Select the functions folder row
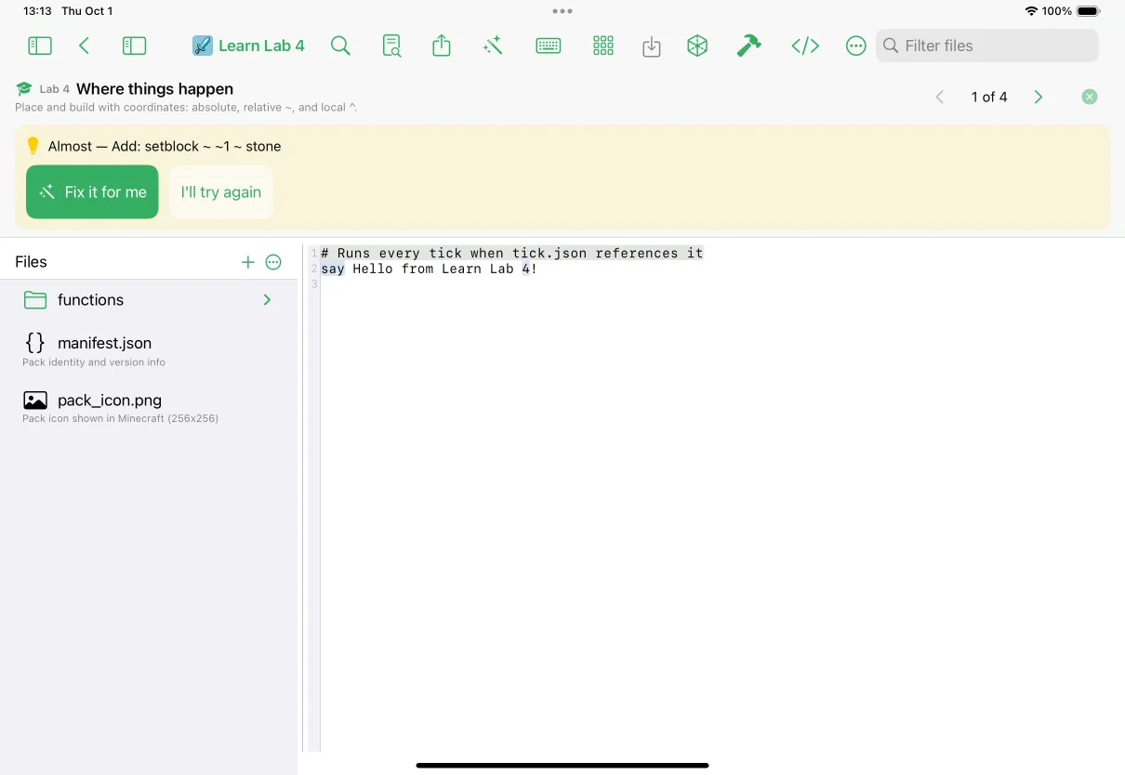Image resolution: width=1125 pixels, height=775 pixels. tap(149, 300)
